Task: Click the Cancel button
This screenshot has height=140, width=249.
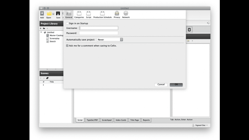Action: tap(161, 85)
